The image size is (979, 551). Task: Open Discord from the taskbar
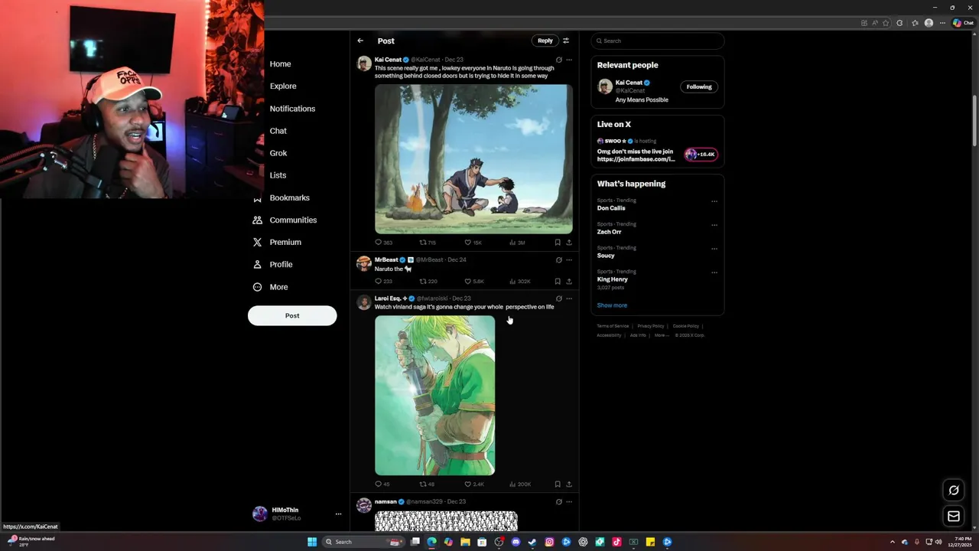(516, 542)
